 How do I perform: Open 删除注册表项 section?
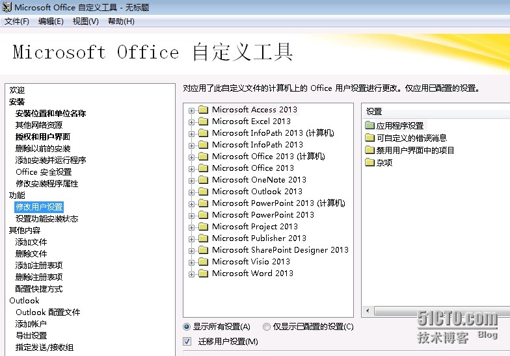click(39, 277)
